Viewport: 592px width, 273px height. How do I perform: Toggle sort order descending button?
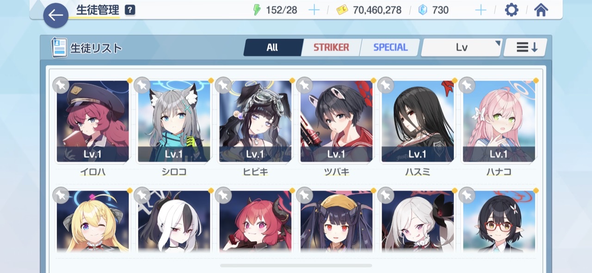click(x=526, y=47)
